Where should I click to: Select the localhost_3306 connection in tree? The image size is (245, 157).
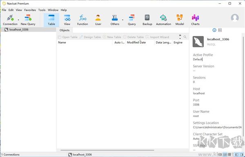click(x=28, y=29)
